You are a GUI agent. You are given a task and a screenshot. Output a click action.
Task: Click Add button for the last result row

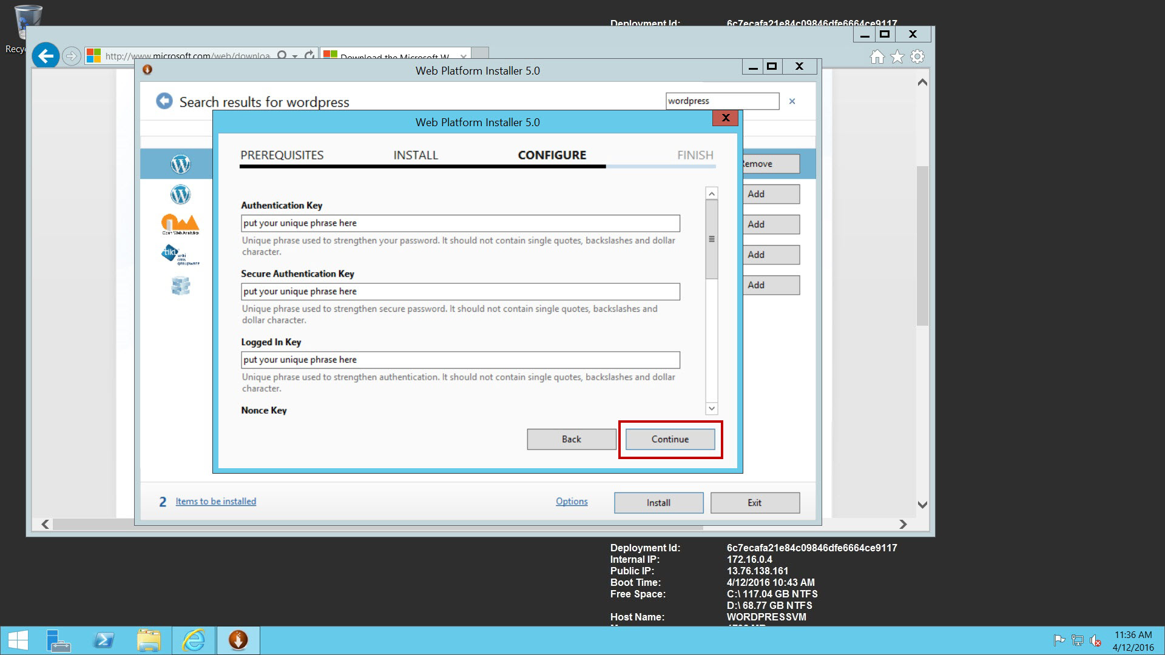click(x=771, y=285)
